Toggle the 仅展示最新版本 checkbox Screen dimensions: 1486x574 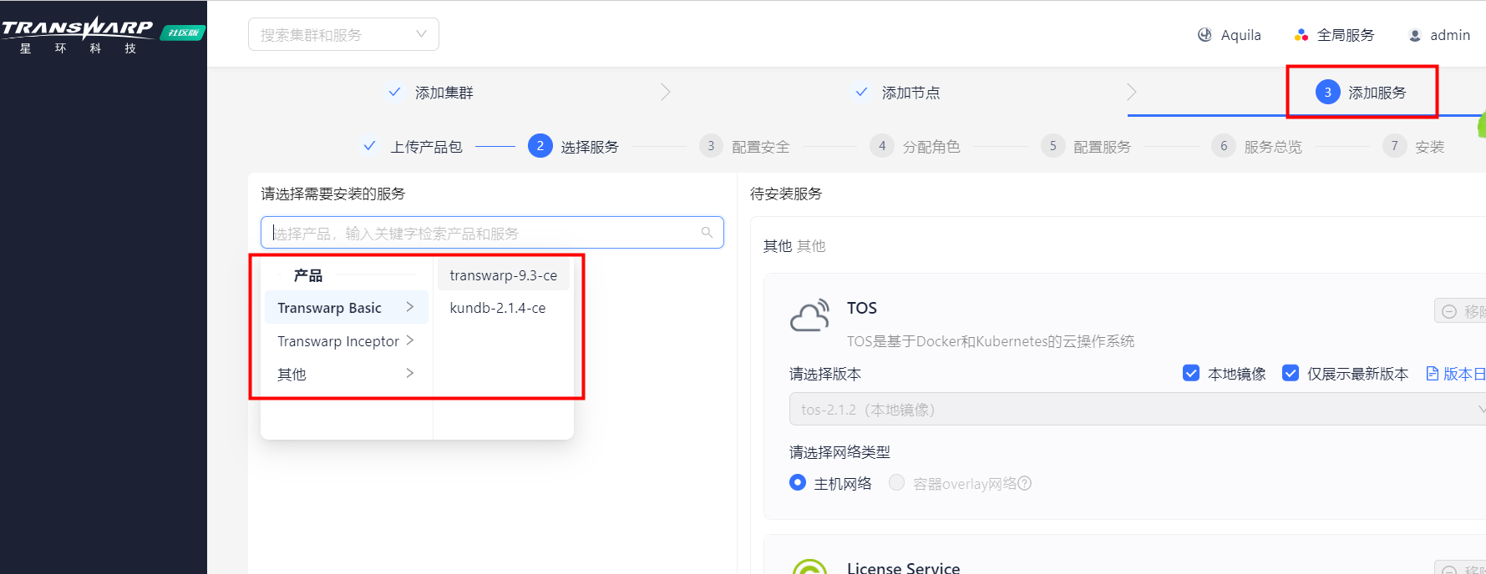point(1291,373)
